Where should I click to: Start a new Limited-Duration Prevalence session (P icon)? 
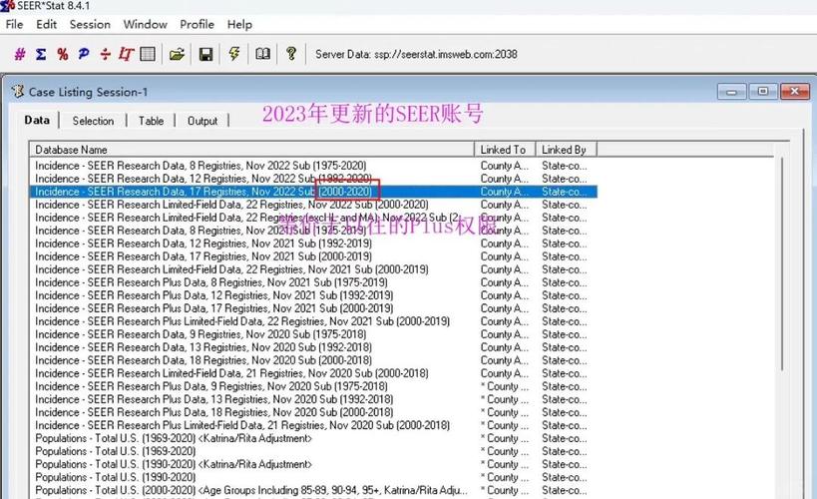pos(84,54)
